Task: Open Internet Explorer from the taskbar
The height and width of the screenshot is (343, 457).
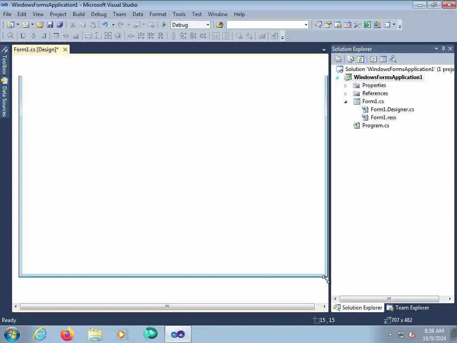Action: tap(40, 334)
